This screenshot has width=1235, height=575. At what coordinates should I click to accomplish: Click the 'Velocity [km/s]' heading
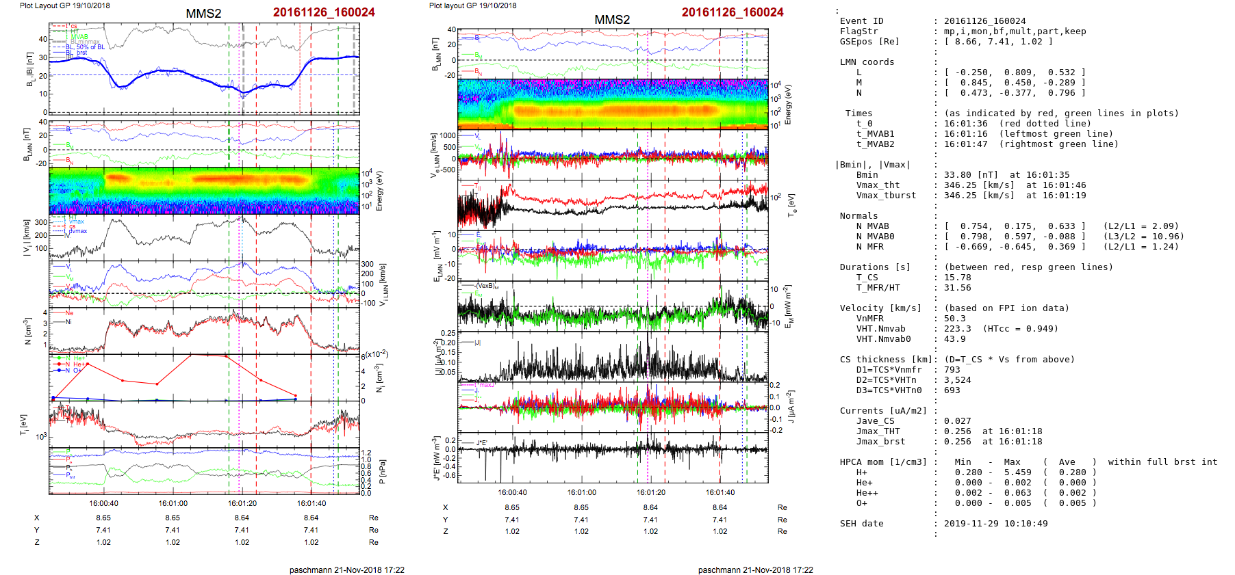pyautogui.click(x=881, y=308)
